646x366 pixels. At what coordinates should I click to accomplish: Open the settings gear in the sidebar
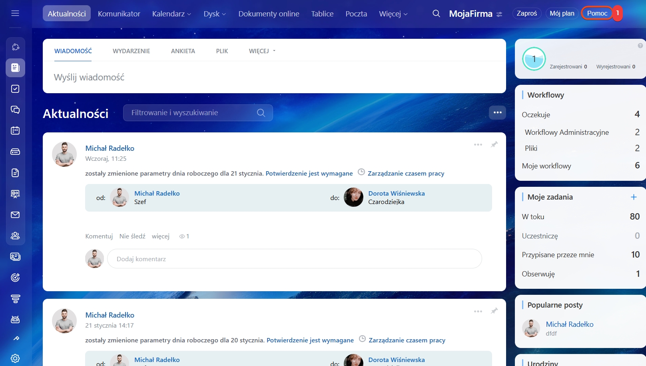tap(15, 358)
